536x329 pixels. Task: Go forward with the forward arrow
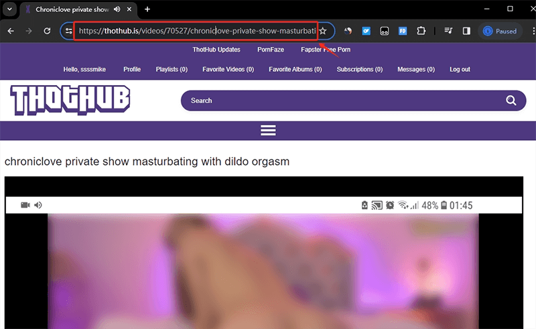[29, 31]
